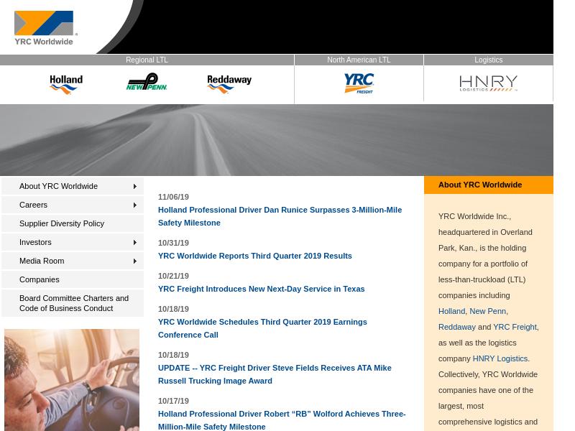Image resolution: width=575 pixels, height=431 pixels.
Task: Select the Logistics header tab
Action: pyautogui.click(x=489, y=60)
